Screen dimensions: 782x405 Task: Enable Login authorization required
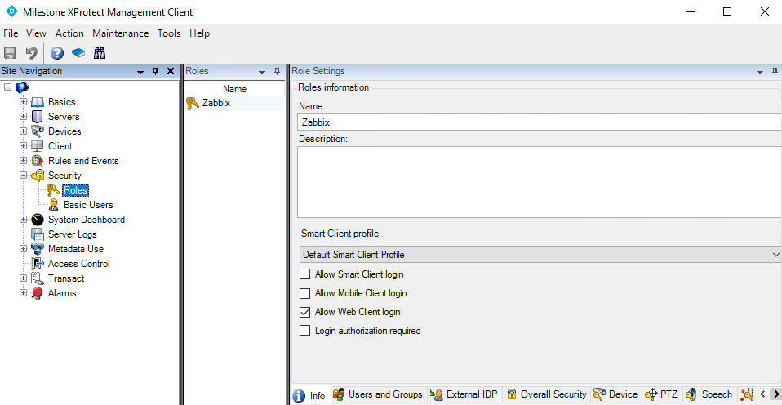[304, 331]
